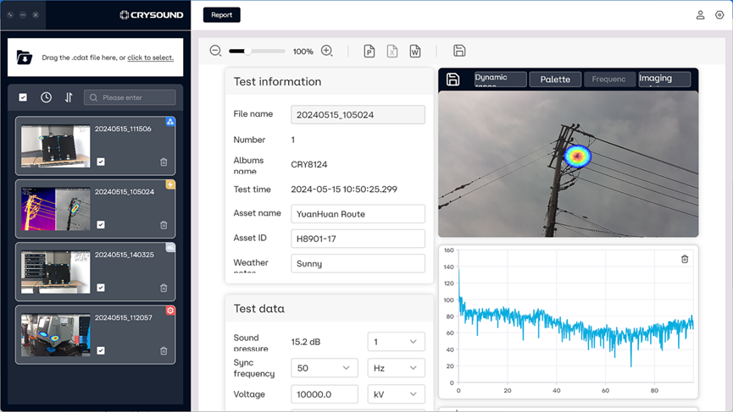
Task: Switch to the Palette tab
Action: pos(555,80)
